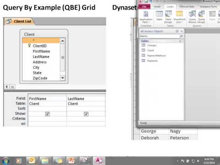Open the External Data tab

pyautogui.click(x=187, y=6)
